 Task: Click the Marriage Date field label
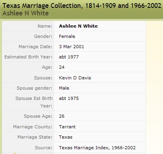pos(36,47)
